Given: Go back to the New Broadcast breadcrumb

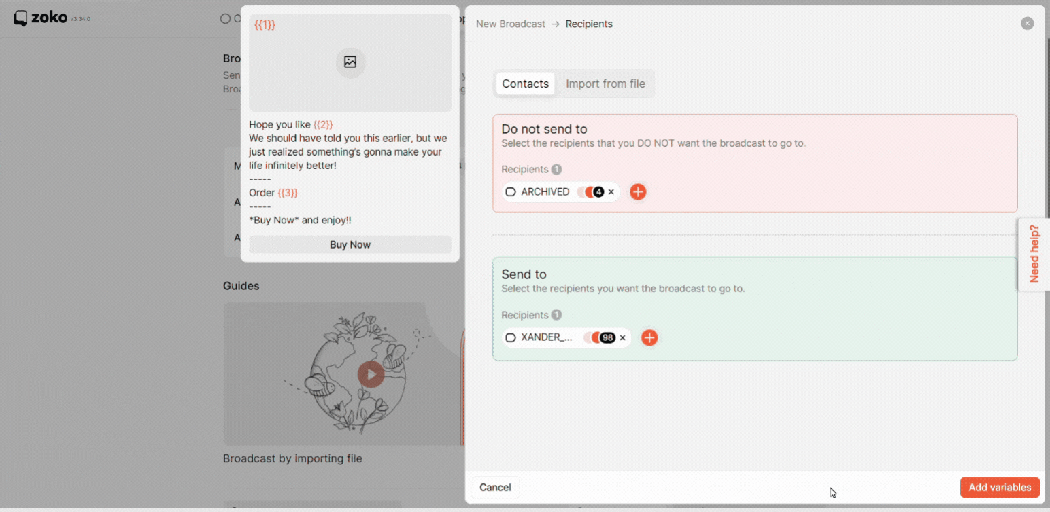Looking at the screenshot, I should point(511,24).
